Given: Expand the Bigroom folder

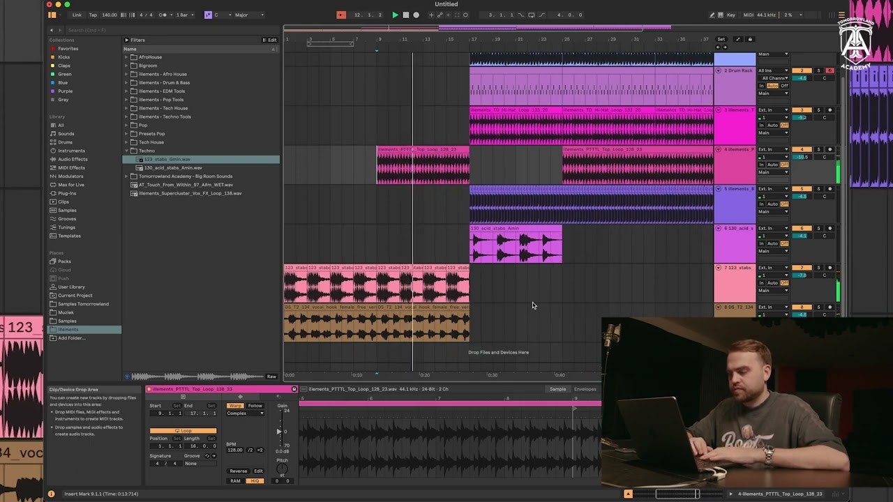Looking at the screenshot, I should 127,66.
